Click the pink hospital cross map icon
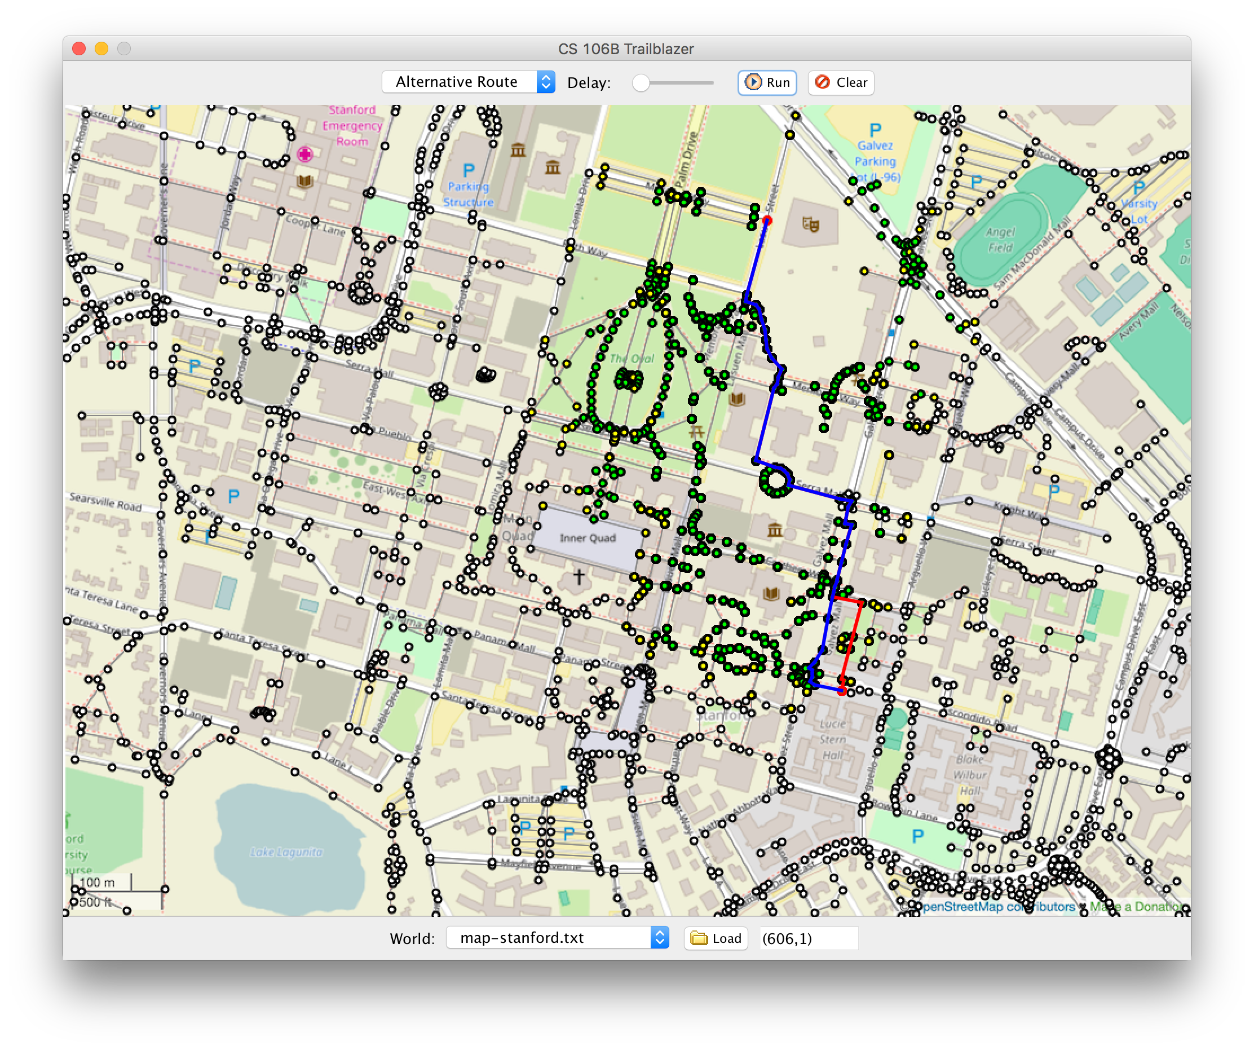Screen dimensions: 1254x1050 pos(304,155)
